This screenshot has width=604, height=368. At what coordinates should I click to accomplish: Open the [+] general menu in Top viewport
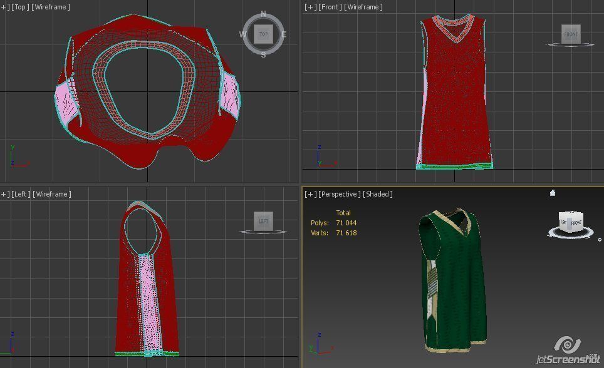pos(4,7)
